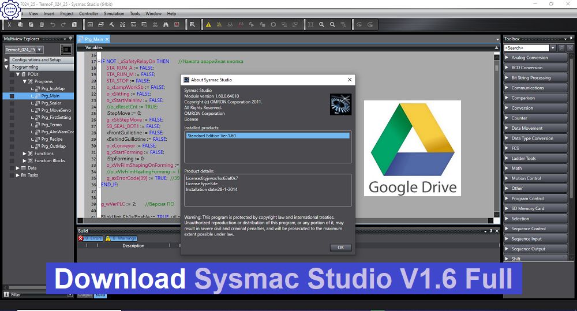This screenshot has width=577, height=311.
Task: Click the Zoom Out magnifier icon
Action: click(333, 24)
